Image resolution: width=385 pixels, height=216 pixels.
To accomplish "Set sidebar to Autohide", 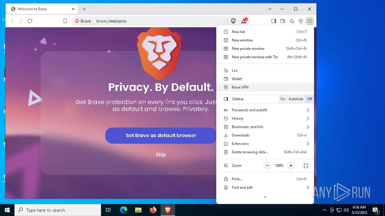I will (296, 99).
